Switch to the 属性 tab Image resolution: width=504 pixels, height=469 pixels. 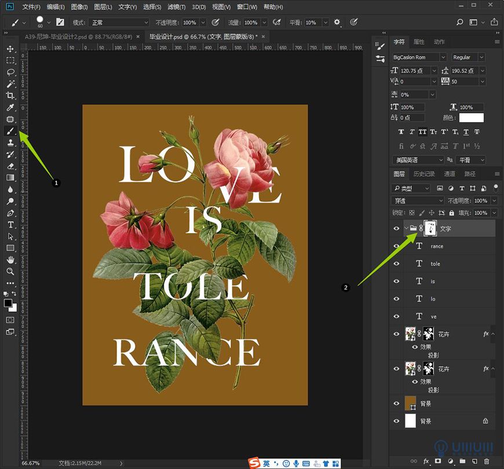coord(419,42)
